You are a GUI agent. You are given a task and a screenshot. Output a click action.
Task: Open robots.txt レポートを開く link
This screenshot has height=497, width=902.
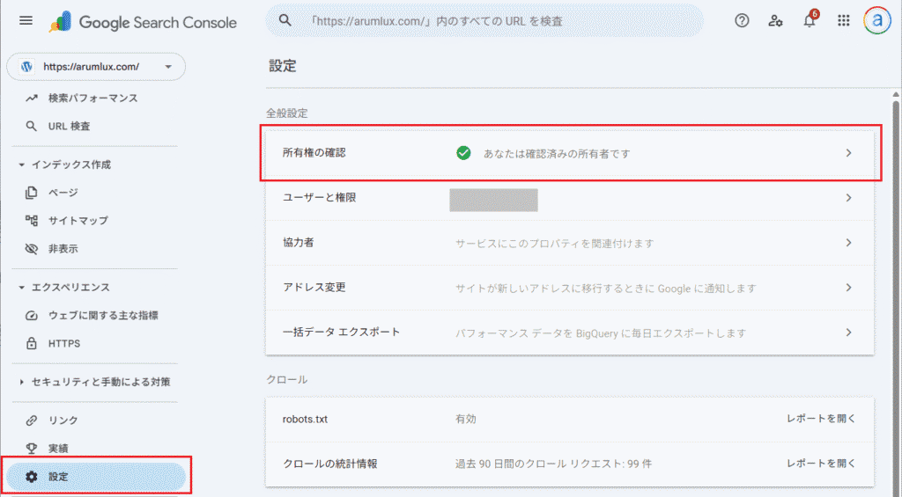[821, 419]
